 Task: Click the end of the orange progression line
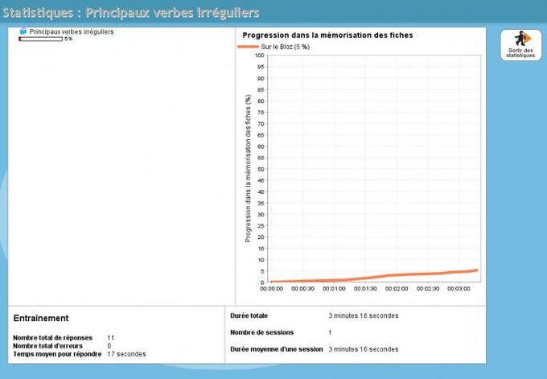point(476,270)
